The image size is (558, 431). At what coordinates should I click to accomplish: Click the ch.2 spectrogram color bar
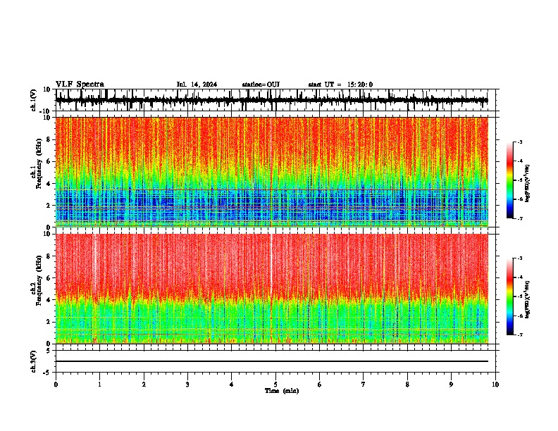point(510,296)
